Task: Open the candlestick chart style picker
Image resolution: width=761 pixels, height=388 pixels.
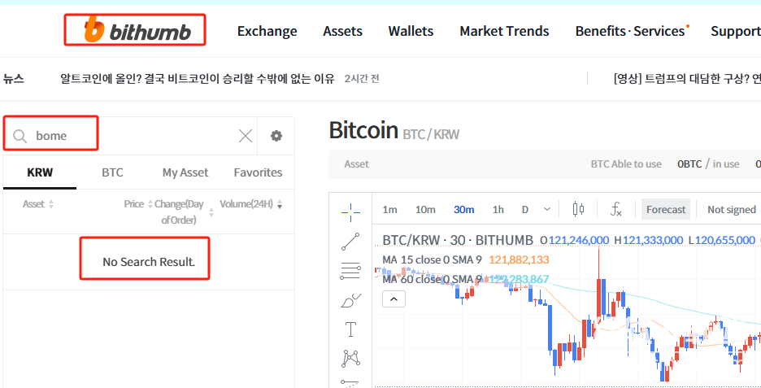Action: [x=578, y=209]
